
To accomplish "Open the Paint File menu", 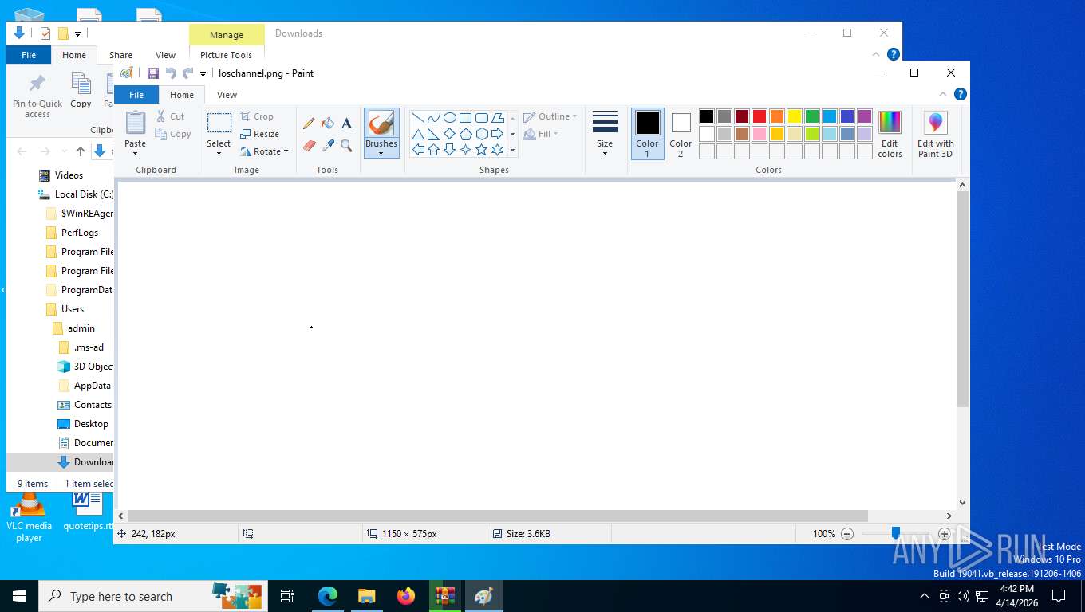I will tap(136, 95).
